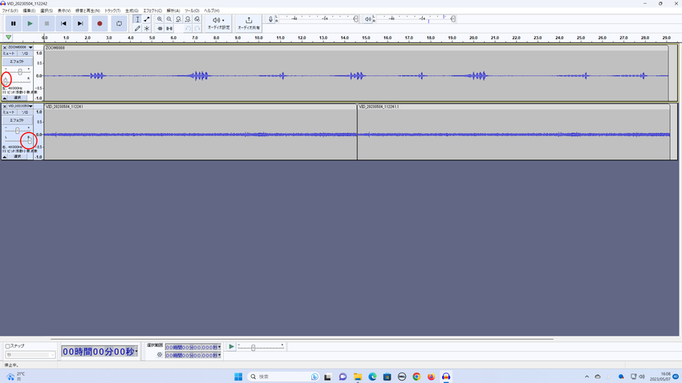Solo the VID_20230504 track

click(25, 112)
